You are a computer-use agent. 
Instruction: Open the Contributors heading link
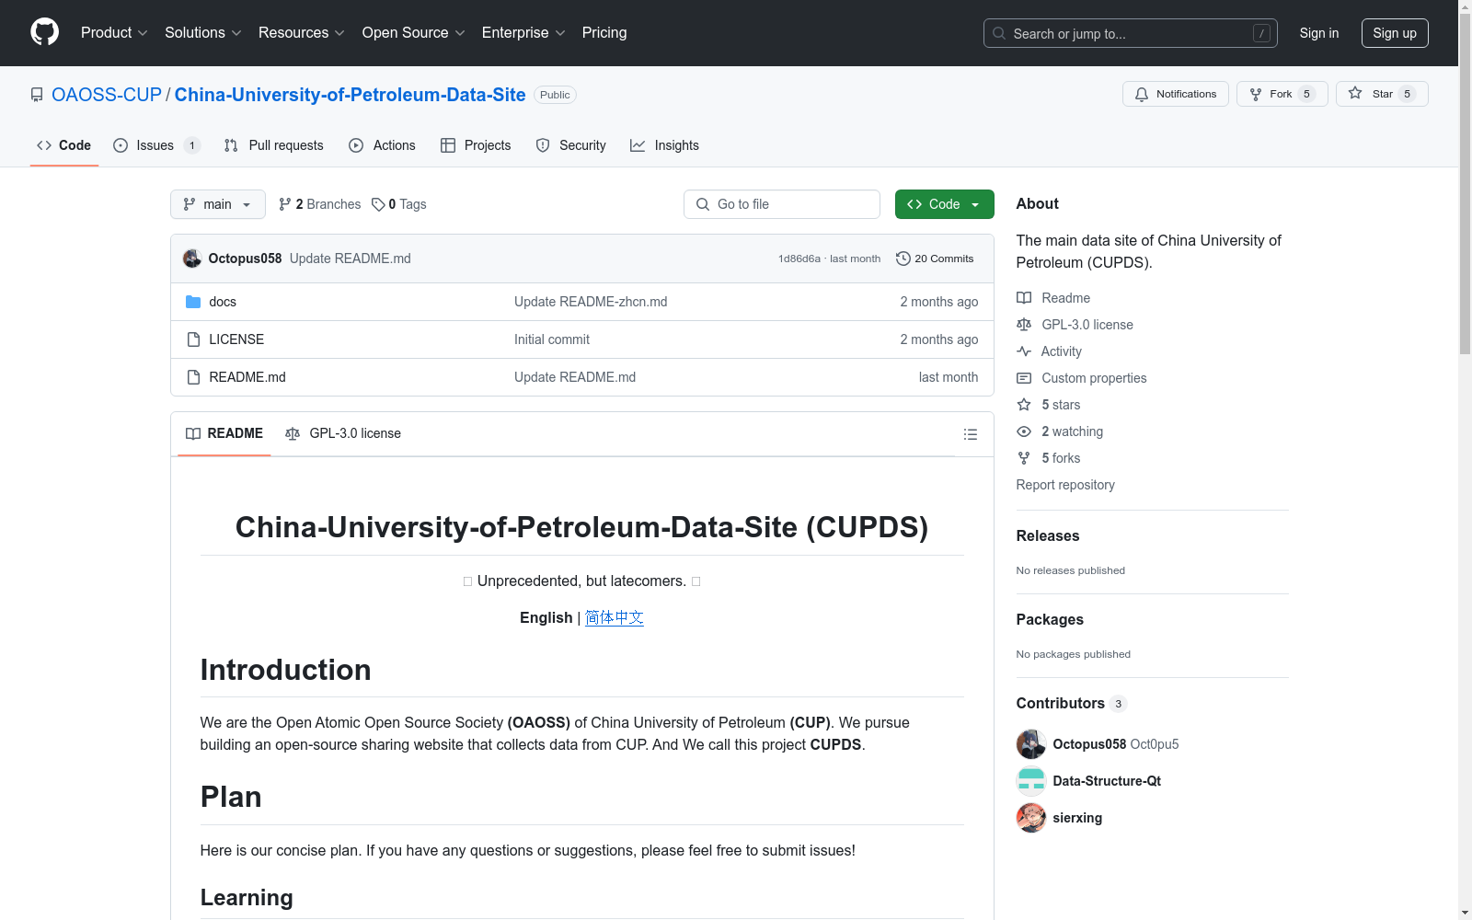coord(1072,704)
